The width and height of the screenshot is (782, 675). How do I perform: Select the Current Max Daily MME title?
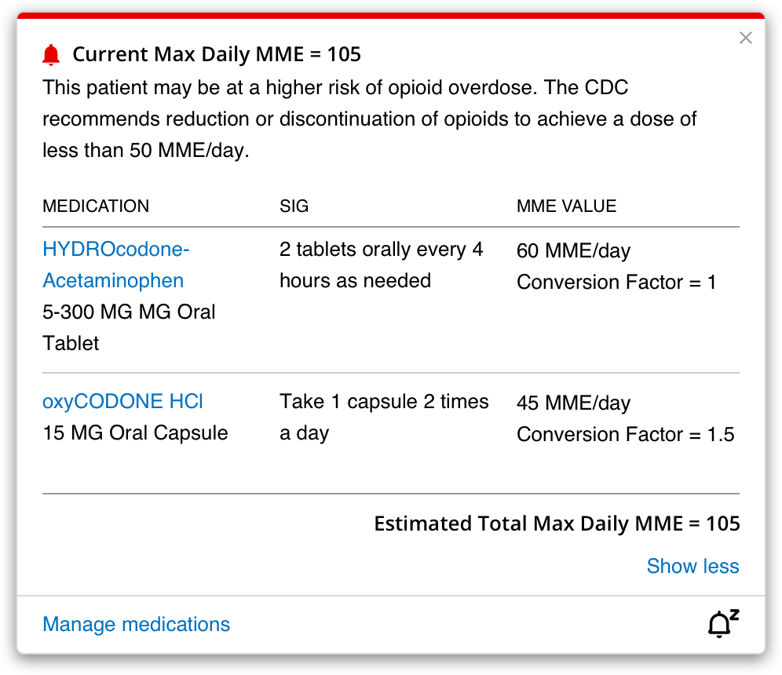[217, 54]
